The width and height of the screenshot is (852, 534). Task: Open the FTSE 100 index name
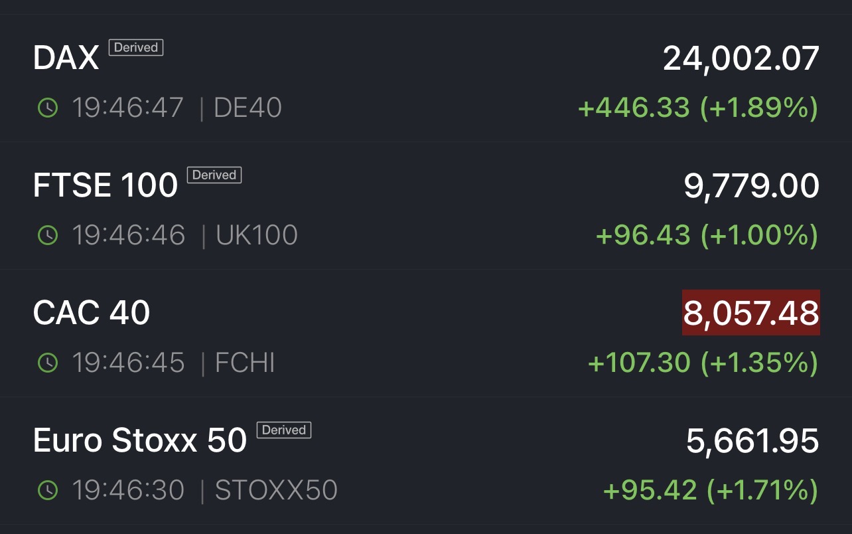pyautogui.click(x=106, y=185)
